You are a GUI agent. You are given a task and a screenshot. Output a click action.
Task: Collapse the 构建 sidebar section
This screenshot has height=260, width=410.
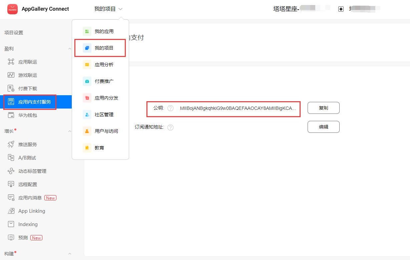[69, 254]
